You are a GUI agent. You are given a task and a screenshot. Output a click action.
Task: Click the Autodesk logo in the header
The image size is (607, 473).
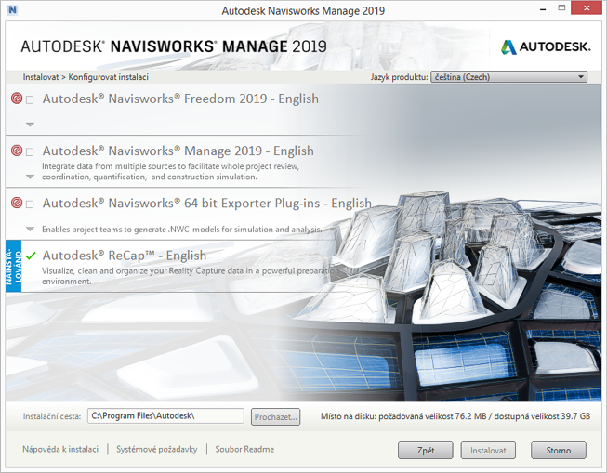point(544,46)
